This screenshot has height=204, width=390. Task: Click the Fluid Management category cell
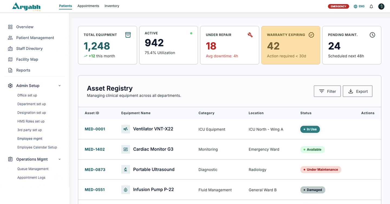click(x=215, y=190)
